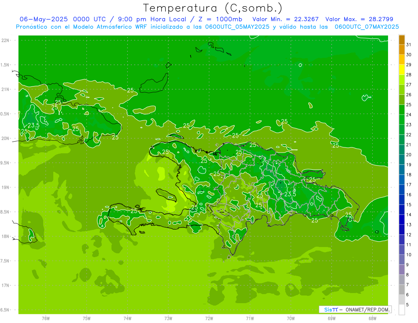The image size is (418, 323).
Task: Click the 72W longitude axis label
Action: tap(209, 318)
